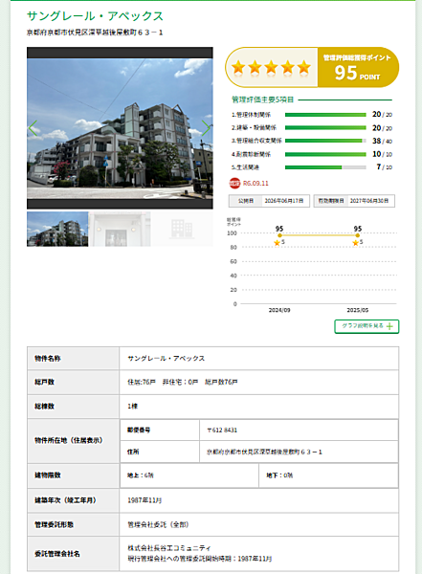Click the 管理組合収支関係 score bar
The height and width of the screenshot is (574, 422).
pyautogui.click(x=325, y=141)
